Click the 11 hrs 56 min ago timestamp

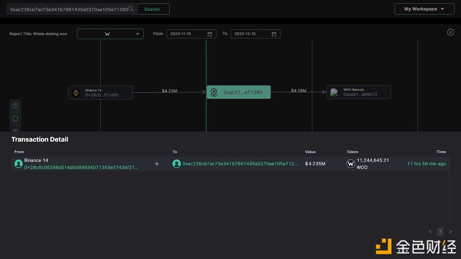point(427,164)
